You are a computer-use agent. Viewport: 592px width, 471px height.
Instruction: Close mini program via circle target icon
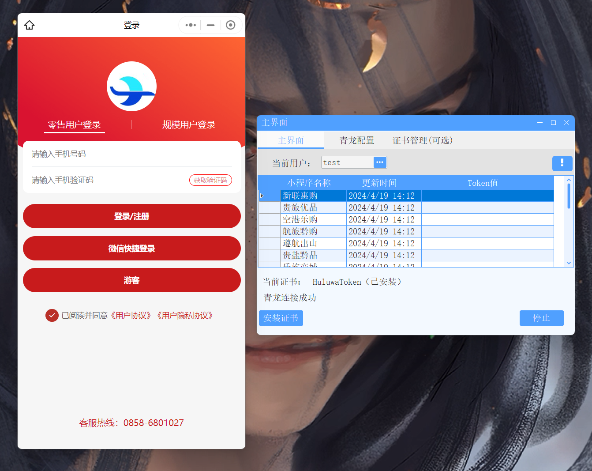tap(230, 25)
